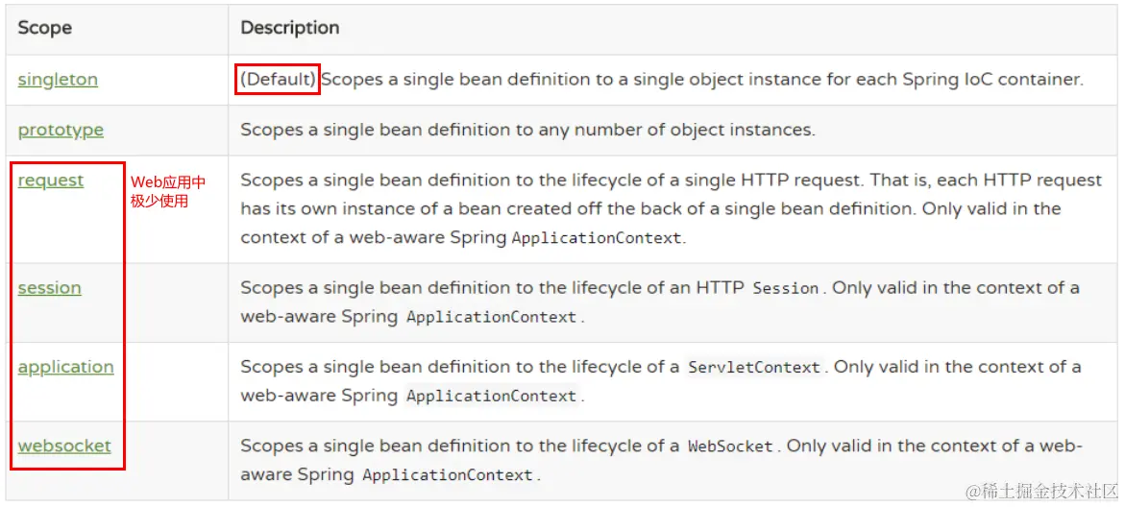Viewport: 1125px width, 507px height.
Task: Click the request row description paragraph
Action: (x=671, y=208)
